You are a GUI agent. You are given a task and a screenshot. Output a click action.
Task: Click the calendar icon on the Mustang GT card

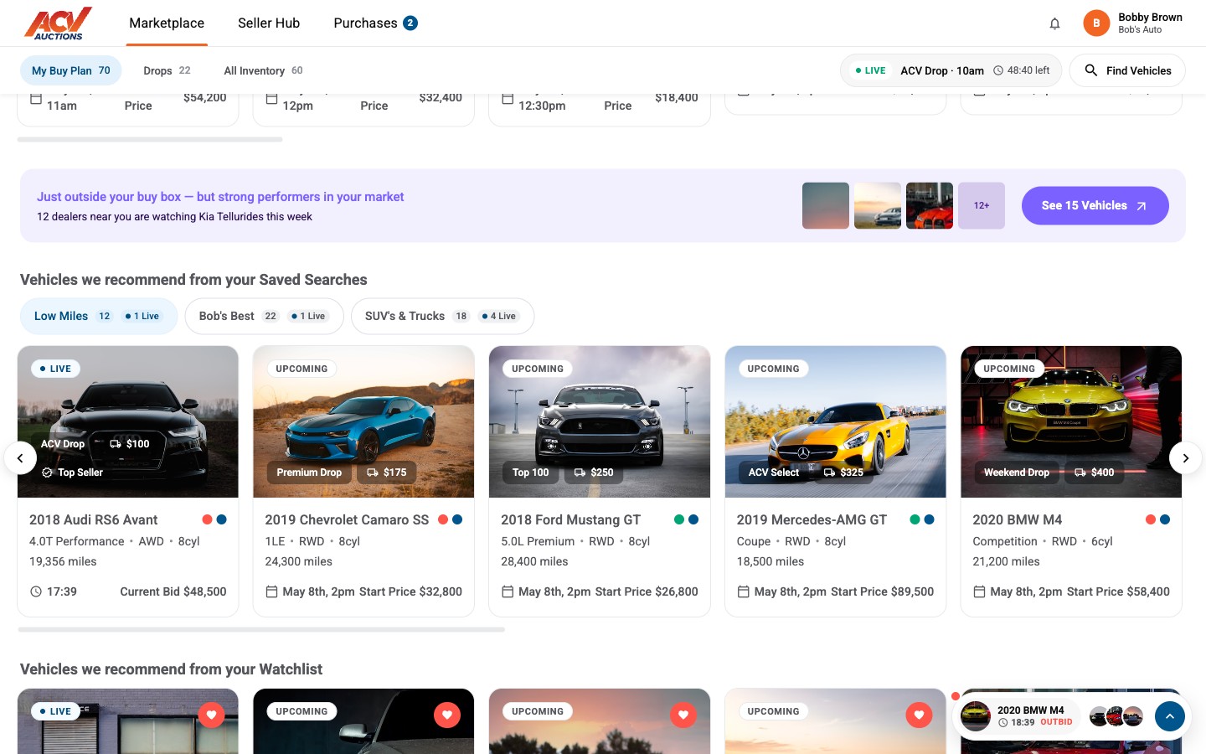[x=508, y=591]
